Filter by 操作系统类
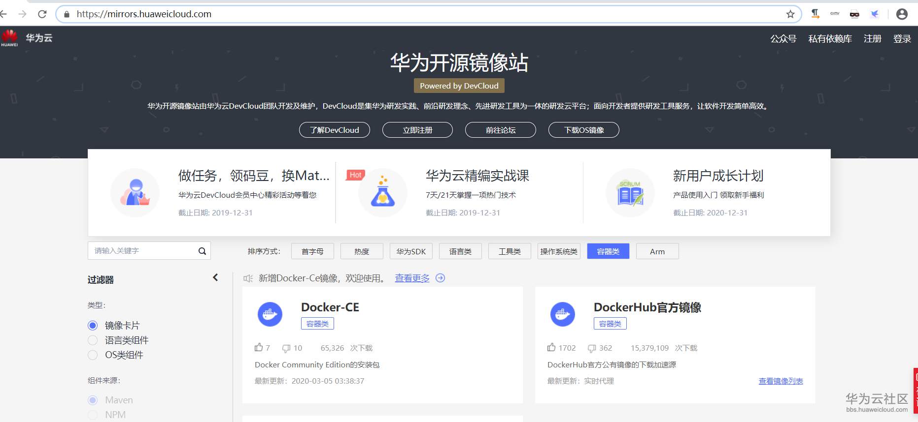The height and width of the screenshot is (422, 918). click(559, 251)
